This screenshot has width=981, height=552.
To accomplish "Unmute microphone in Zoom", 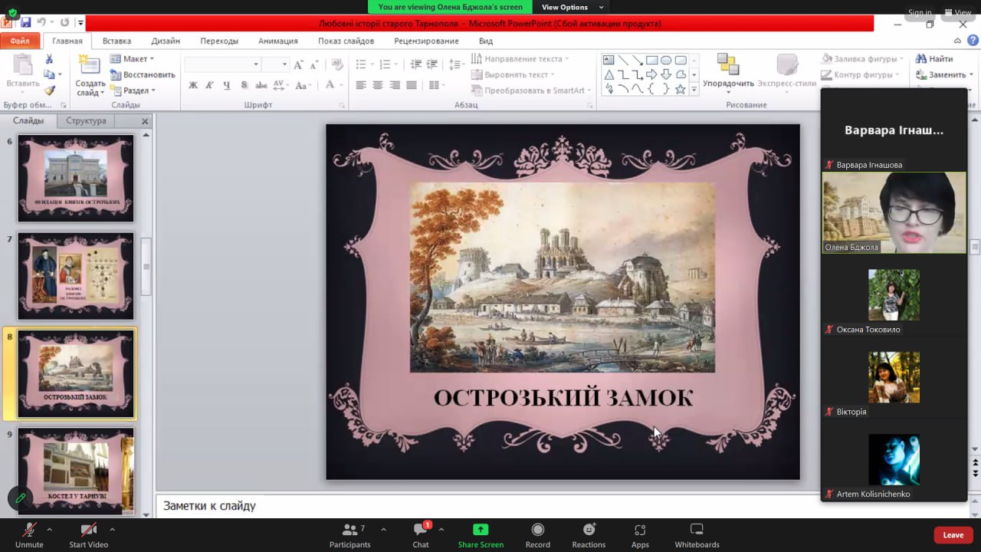I will (x=29, y=535).
